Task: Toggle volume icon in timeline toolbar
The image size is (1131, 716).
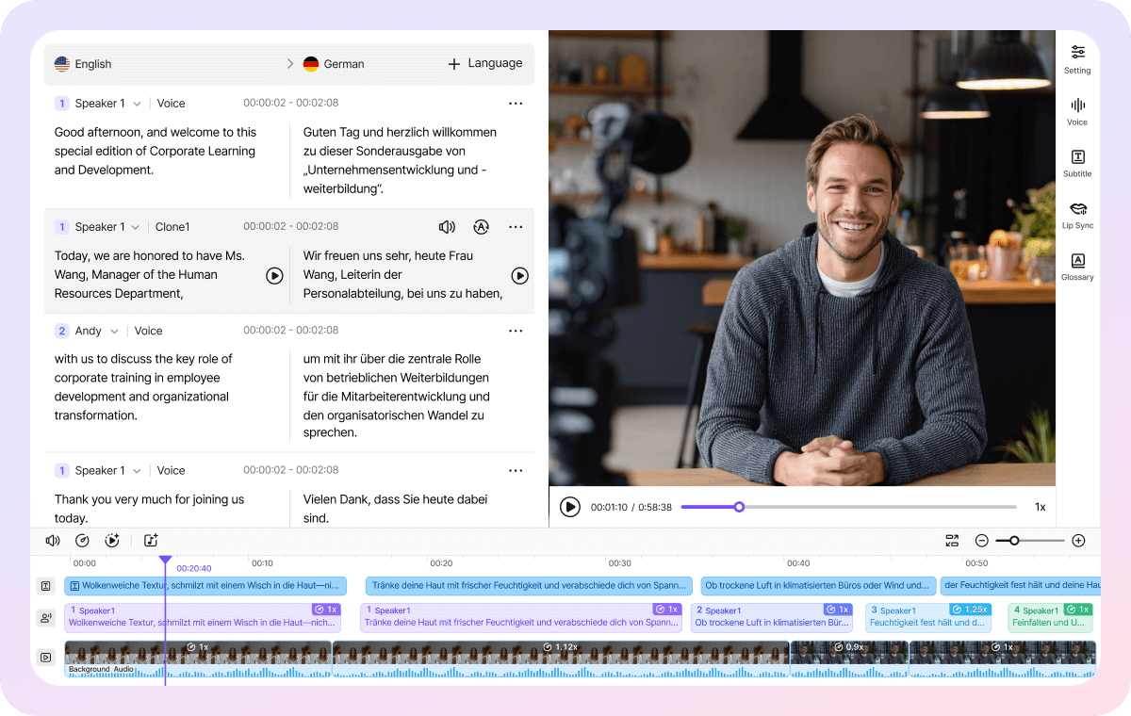Action: tap(53, 541)
